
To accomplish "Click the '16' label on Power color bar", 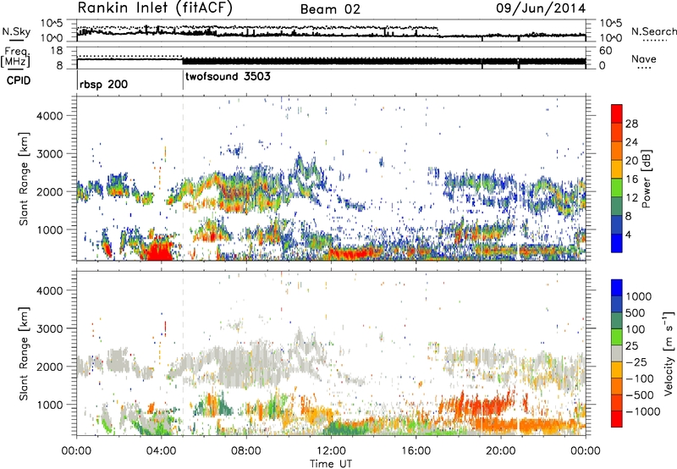I will 631,179.
